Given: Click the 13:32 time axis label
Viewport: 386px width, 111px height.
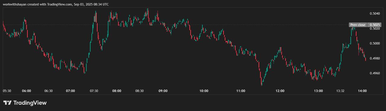Looking at the screenshot, I should [x=340, y=91].
